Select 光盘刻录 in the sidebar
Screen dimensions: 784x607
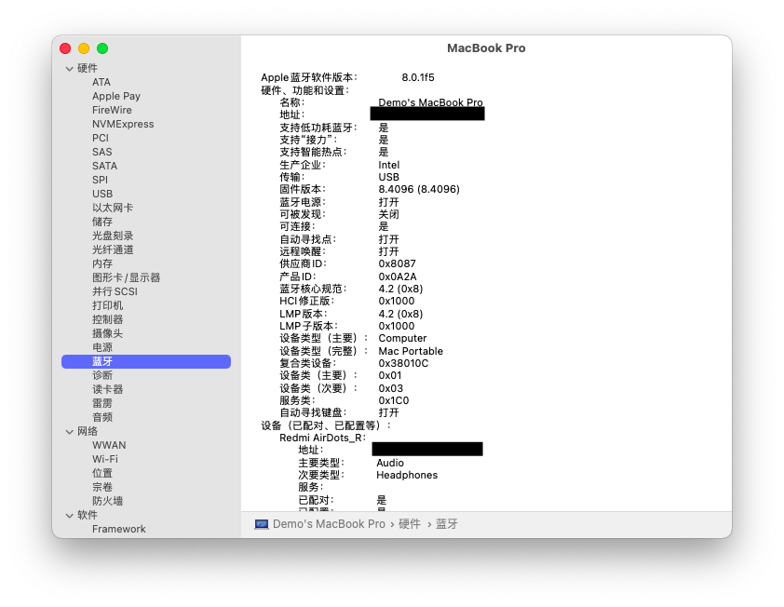pos(113,236)
